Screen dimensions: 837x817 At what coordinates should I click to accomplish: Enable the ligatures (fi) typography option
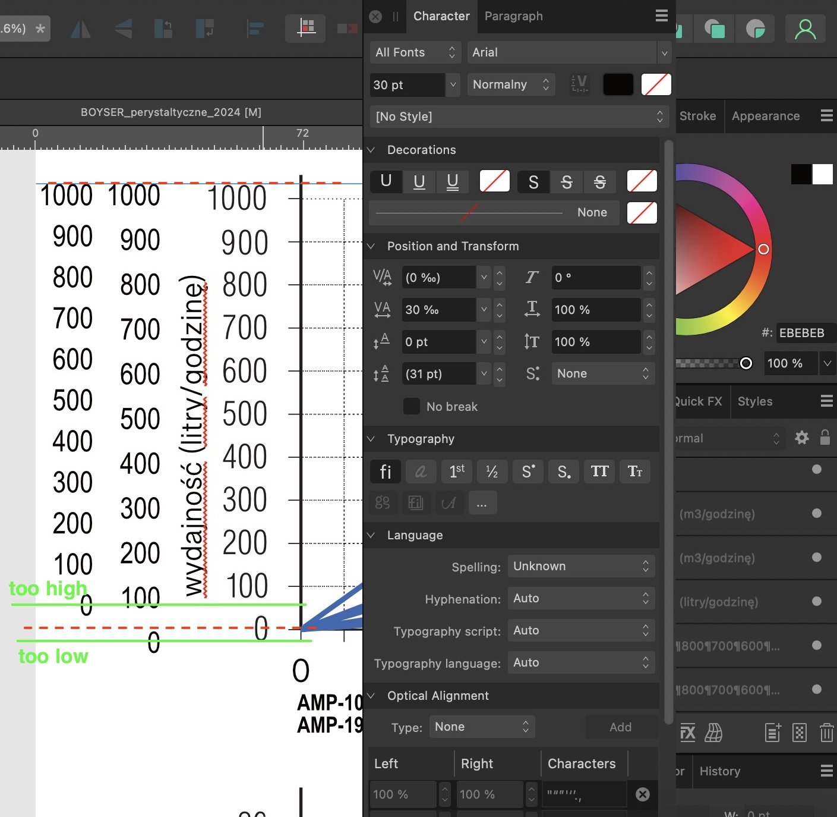[x=385, y=472]
